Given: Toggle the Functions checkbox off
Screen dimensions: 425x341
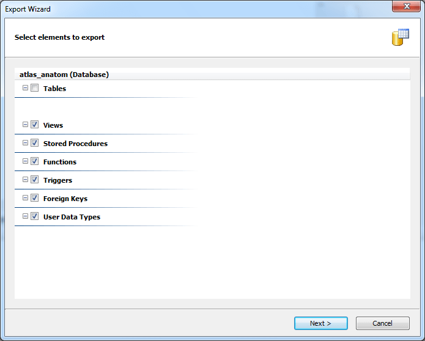Looking at the screenshot, I should [x=35, y=161].
